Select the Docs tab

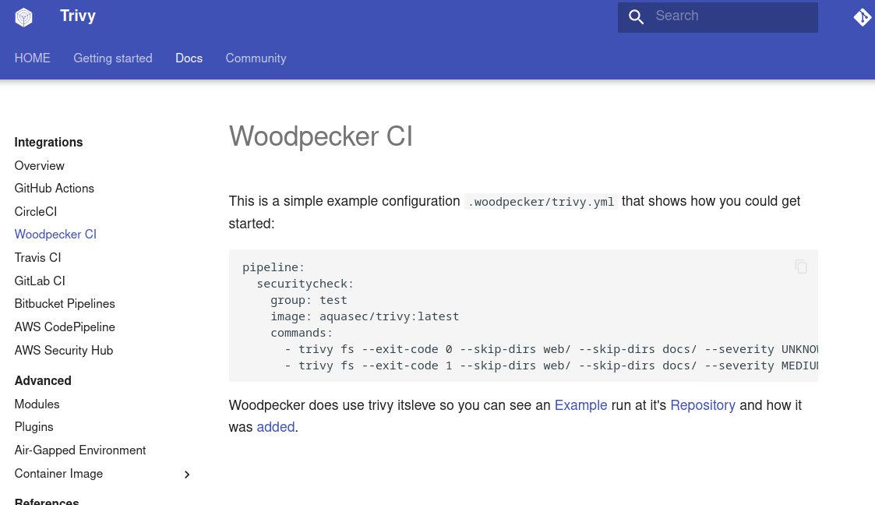pyautogui.click(x=189, y=58)
